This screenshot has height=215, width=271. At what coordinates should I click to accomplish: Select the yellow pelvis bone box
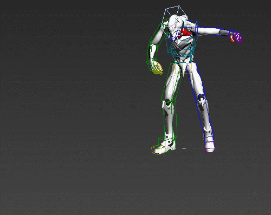[184, 68]
